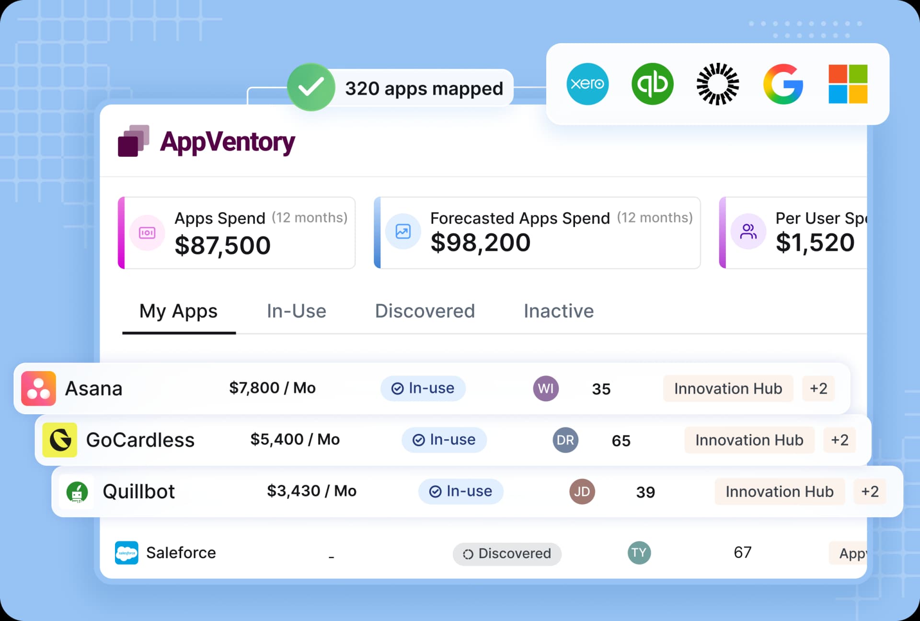Click the Quillbot app icon
Screen dimensions: 920x621
77,492
